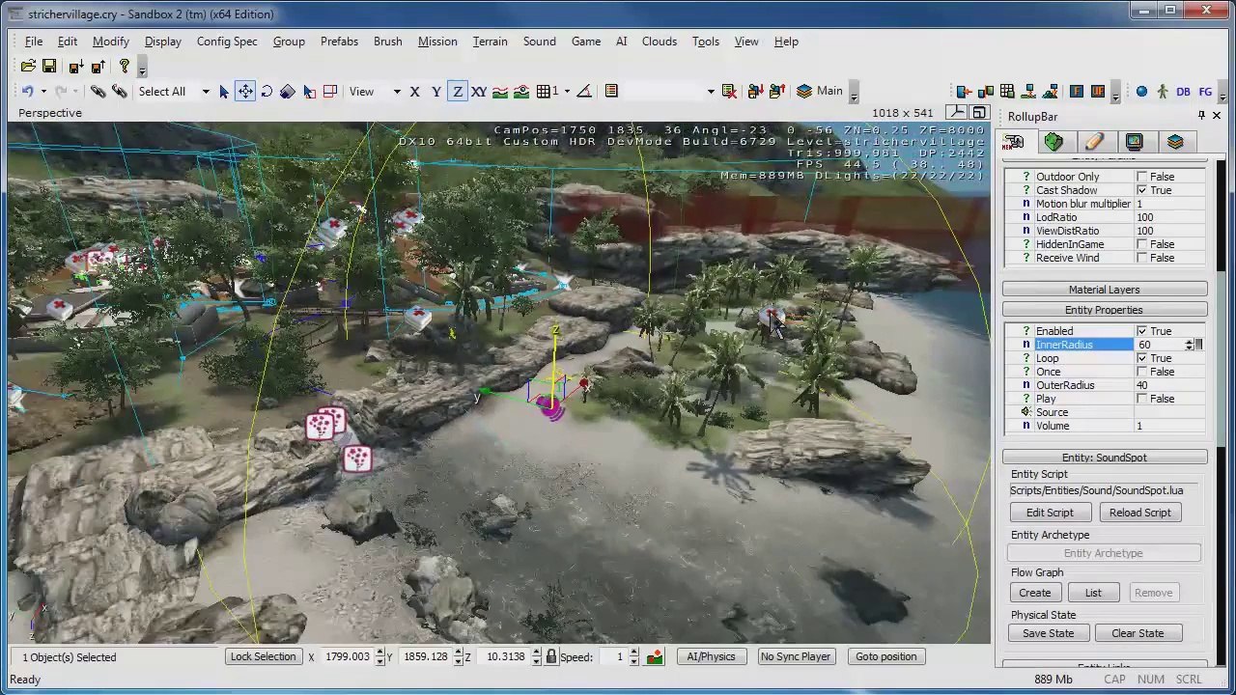Open the File menu
The image size is (1236, 695).
33,42
